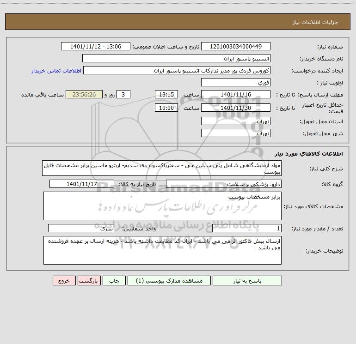Click the جزئیات اطلاعات نیاز header title
The image size is (356, 344).
pos(315,22)
